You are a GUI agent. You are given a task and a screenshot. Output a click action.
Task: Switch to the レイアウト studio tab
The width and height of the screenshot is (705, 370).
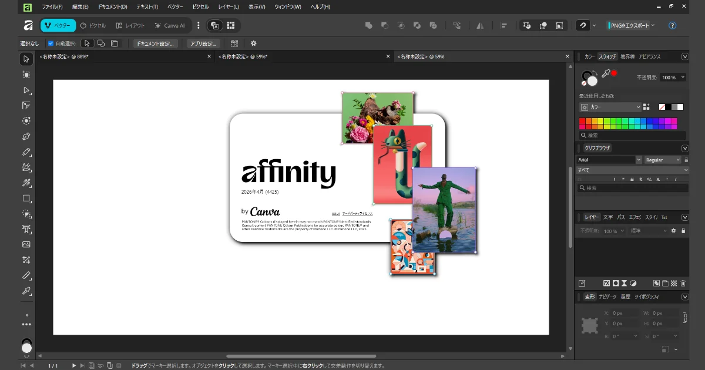tap(130, 25)
